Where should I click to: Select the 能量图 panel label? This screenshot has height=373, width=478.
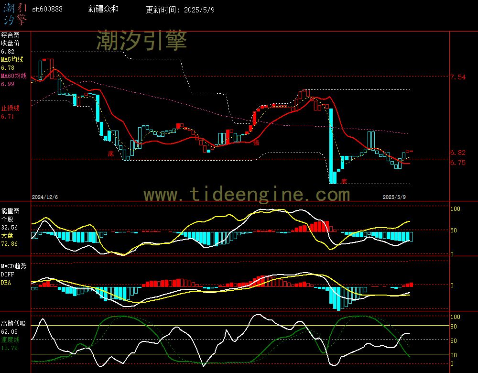pos(10,211)
